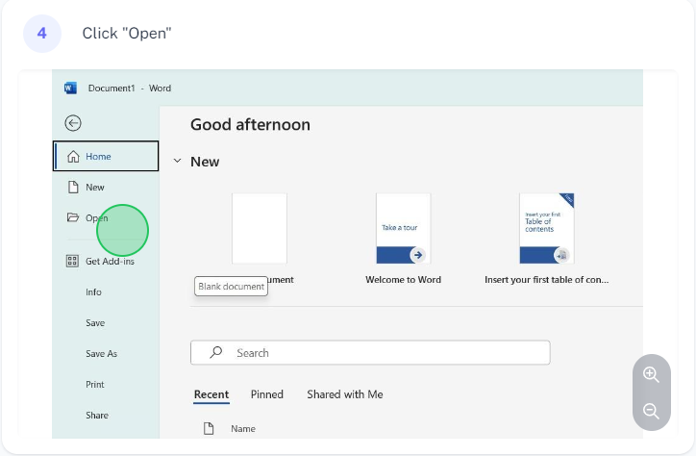Collapse the New section chevron

tap(177, 161)
